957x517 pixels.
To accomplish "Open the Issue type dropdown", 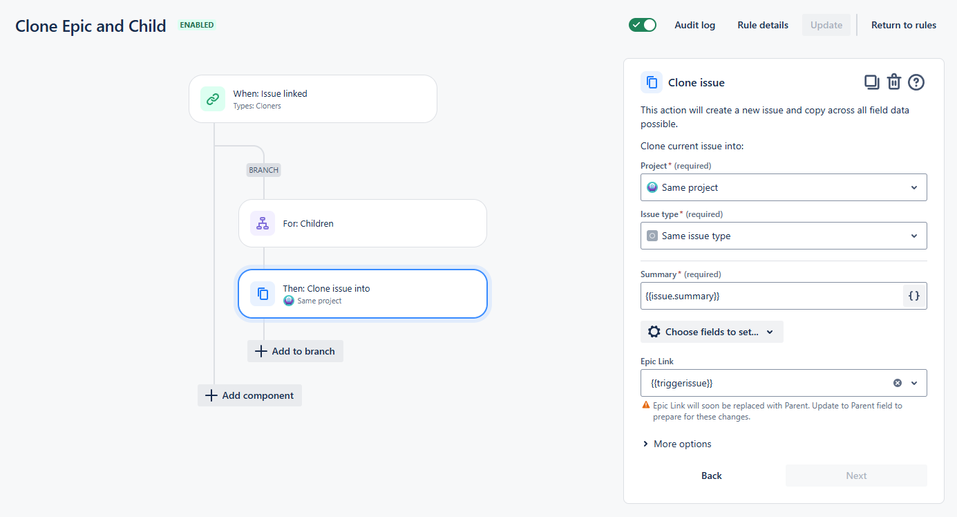I will [784, 236].
